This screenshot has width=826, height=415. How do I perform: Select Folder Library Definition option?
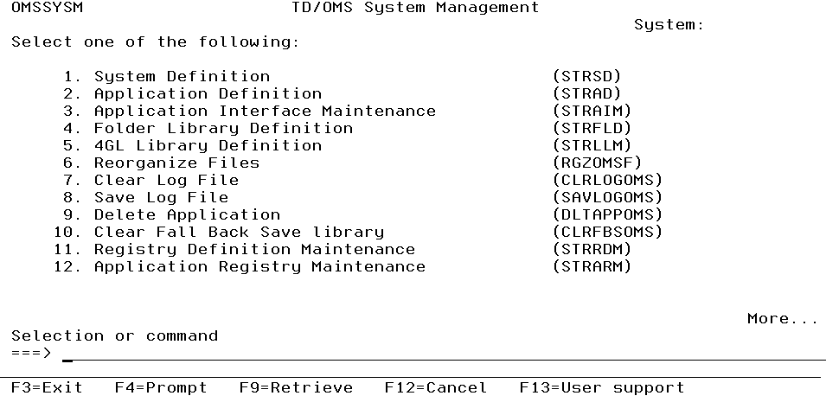(223, 128)
